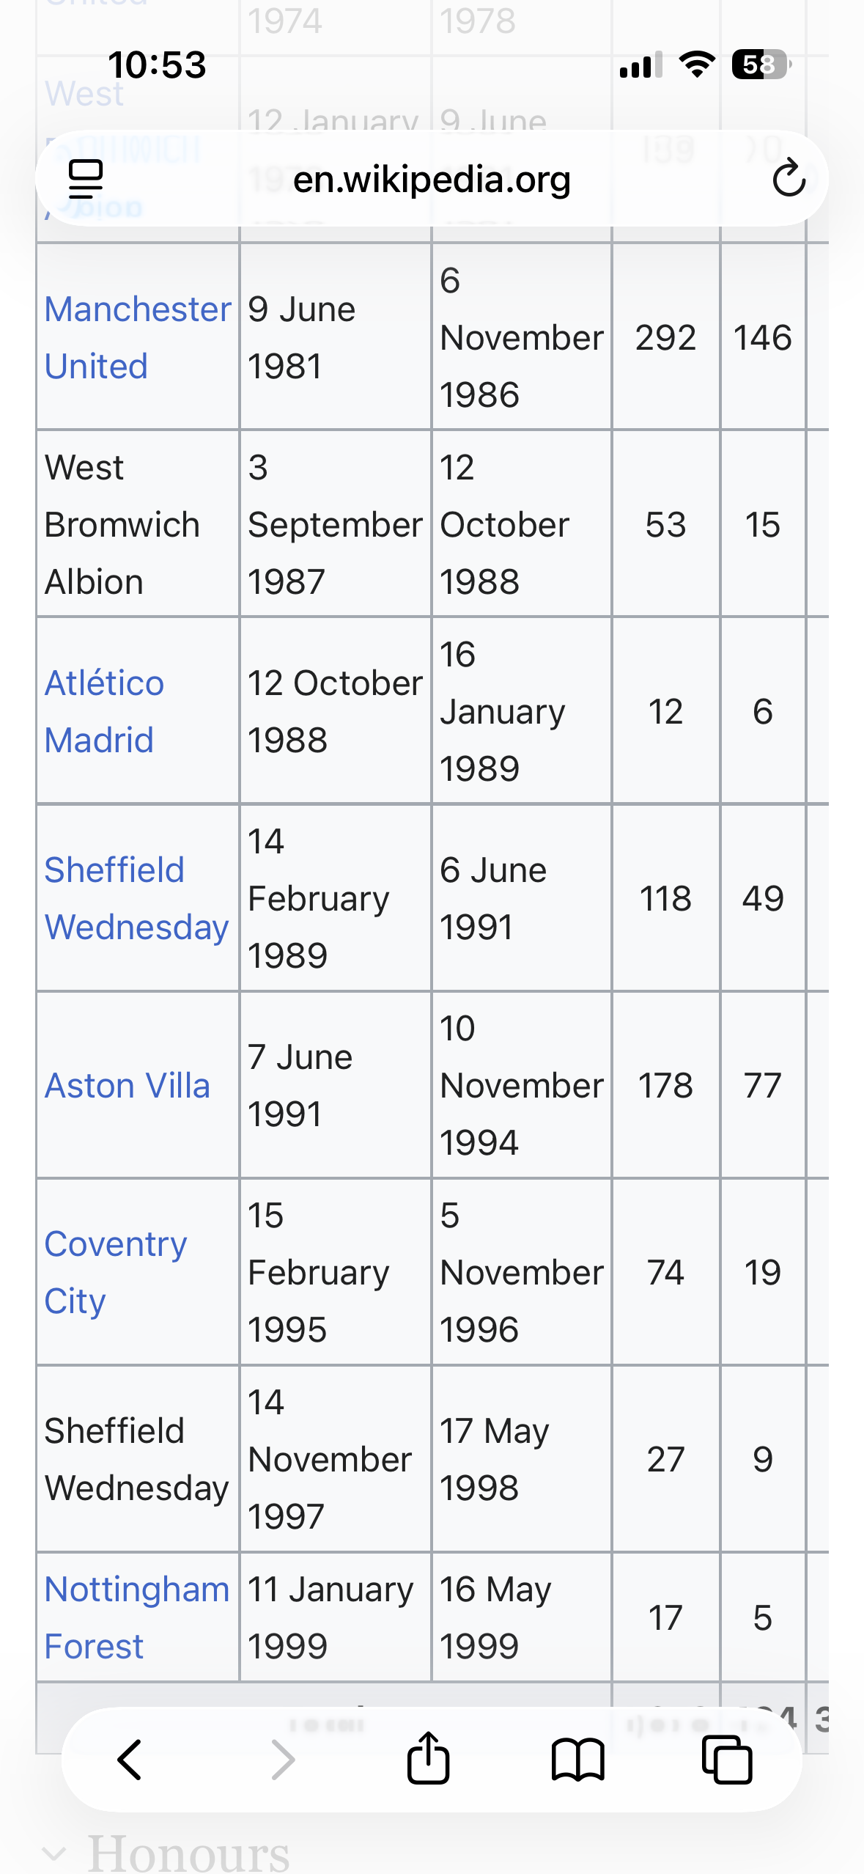
Task: Tap the Honours section heading
Action: 188,1852
